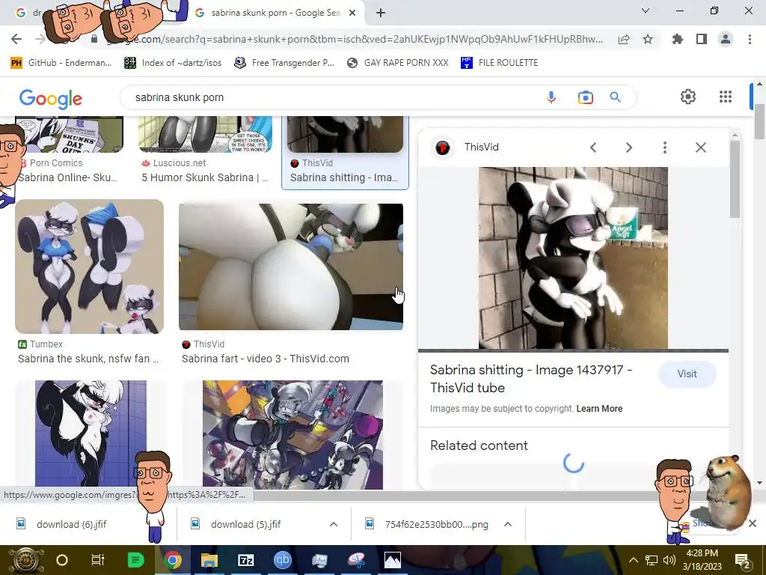766x575 pixels.
Task: Open the tab search chevron
Action: coord(646,10)
